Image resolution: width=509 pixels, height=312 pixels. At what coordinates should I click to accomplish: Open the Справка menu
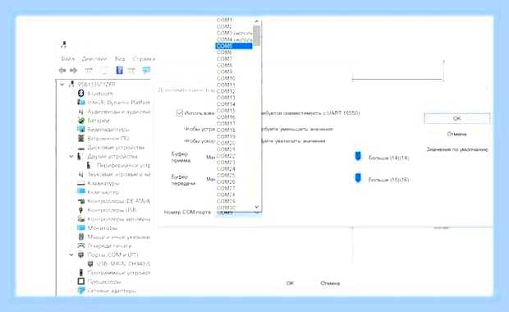[144, 59]
